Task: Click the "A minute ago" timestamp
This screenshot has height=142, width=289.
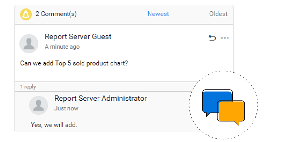Action: coord(62,47)
